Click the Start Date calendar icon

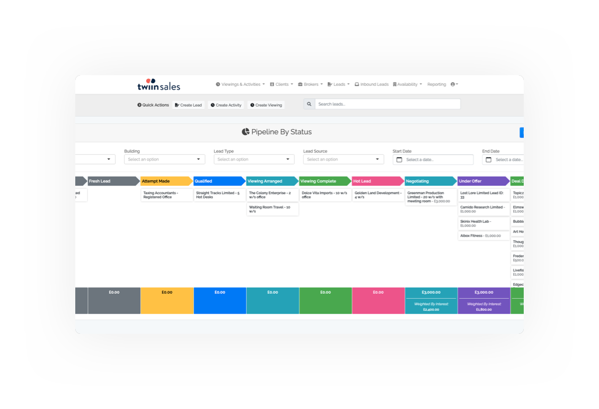(399, 159)
